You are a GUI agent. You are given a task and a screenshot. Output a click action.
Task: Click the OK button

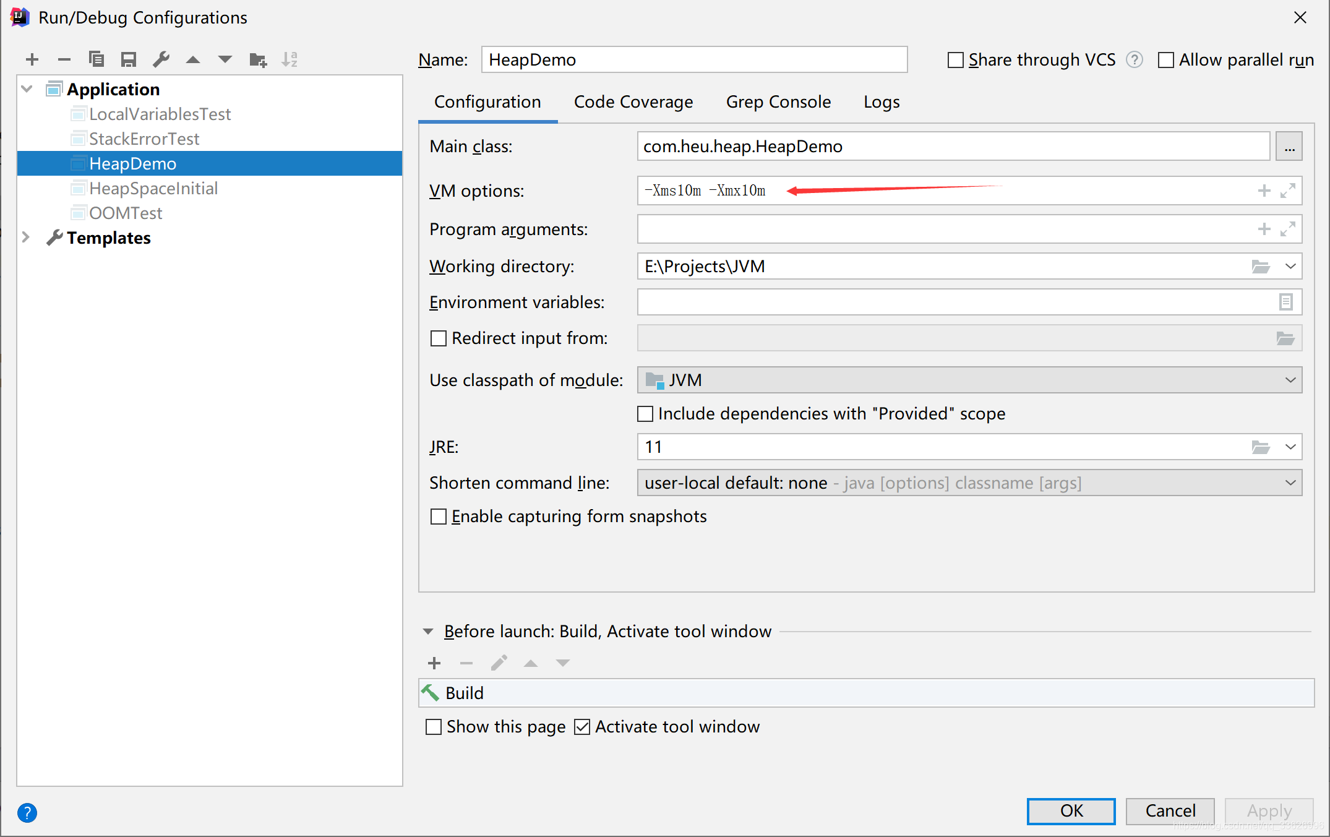(1071, 810)
